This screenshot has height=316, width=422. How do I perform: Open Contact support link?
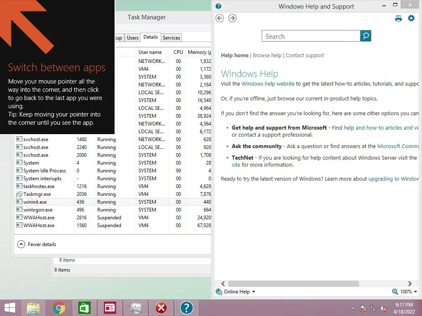[x=305, y=56]
